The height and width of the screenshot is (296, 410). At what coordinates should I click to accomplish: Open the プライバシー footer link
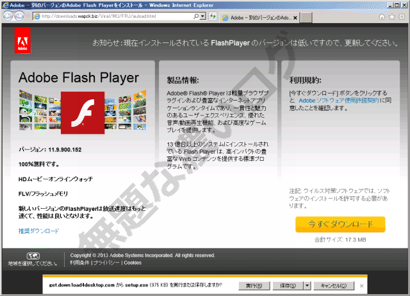(106, 263)
